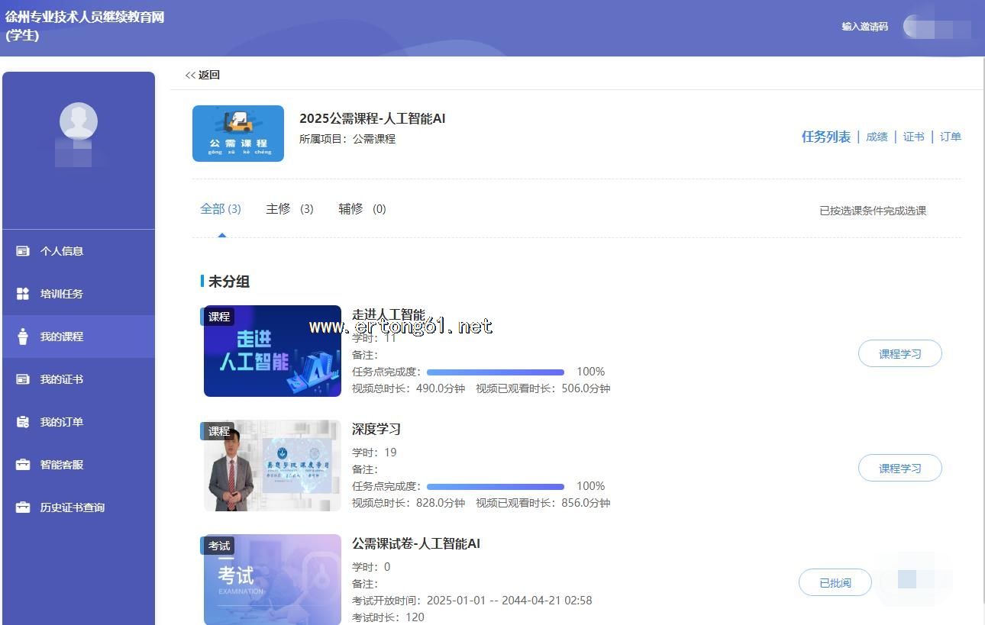Viewport: 985px width, 625px height.
Task: Open the history certificate query icon
Action: [x=23, y=507]
